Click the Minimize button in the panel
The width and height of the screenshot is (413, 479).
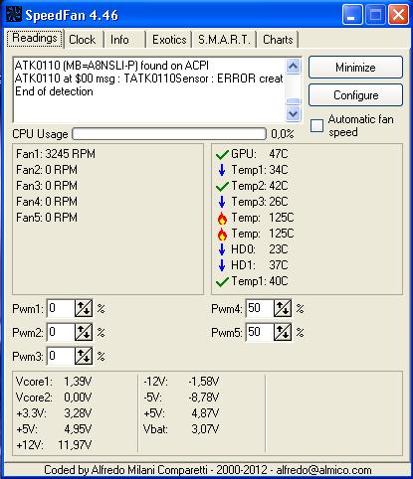(x=355, y=68)
